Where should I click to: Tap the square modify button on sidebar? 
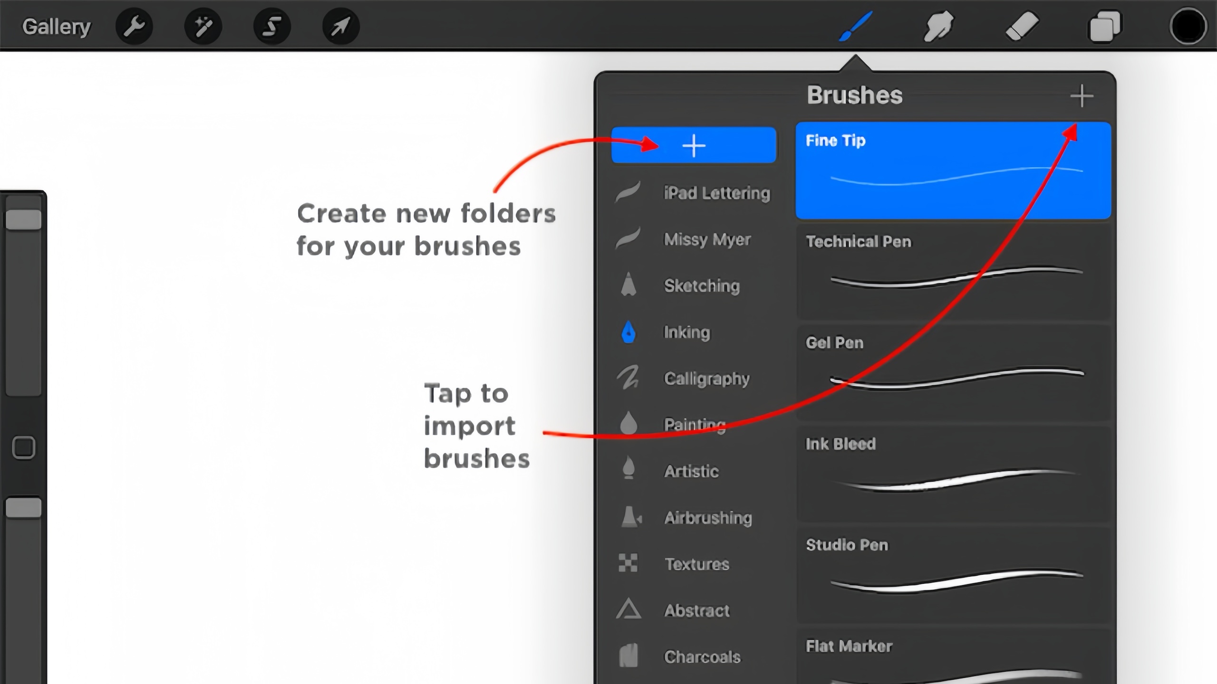[x=23, y=447]
